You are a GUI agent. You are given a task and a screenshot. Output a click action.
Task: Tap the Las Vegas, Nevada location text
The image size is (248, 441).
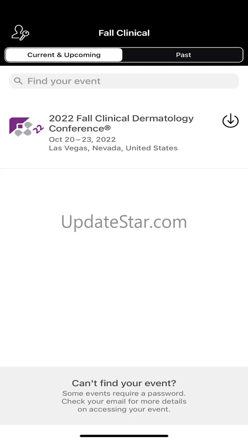(x=113, y=148)
